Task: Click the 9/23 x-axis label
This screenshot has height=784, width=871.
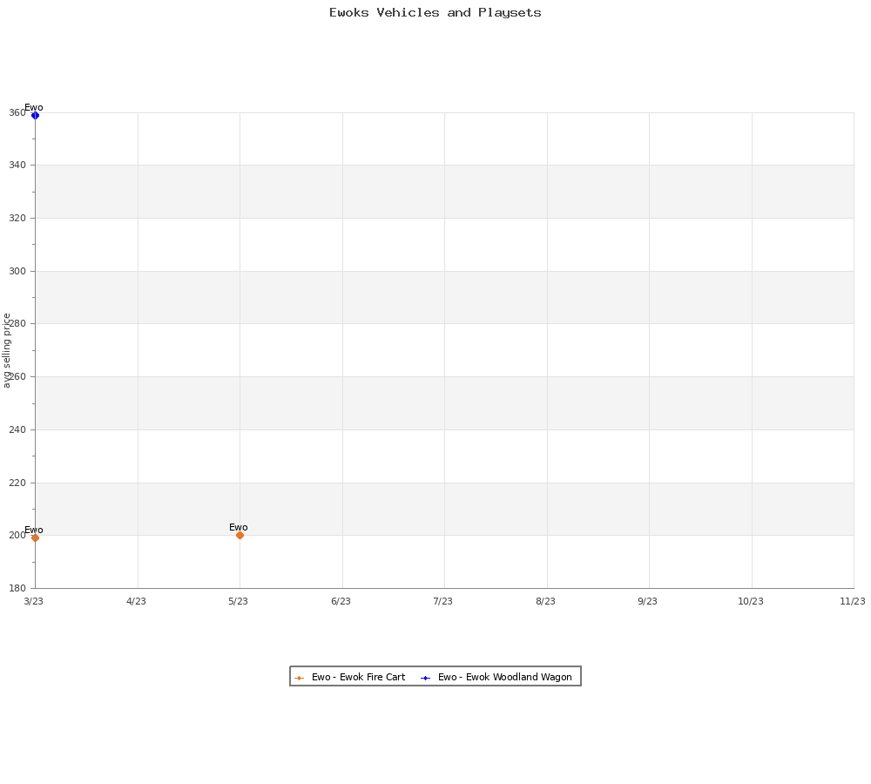Action: (x=648, y=601)
